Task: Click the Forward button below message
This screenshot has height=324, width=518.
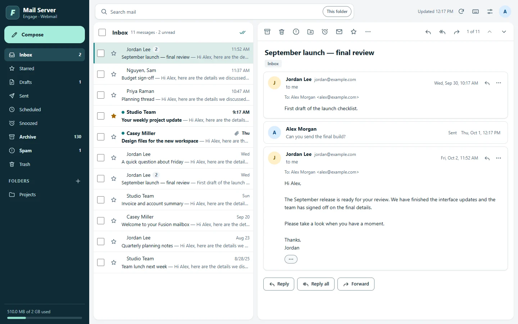Action: [x=356, y=284]
